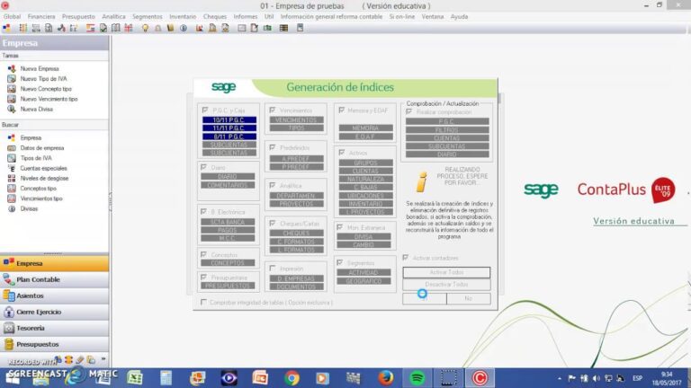The image size is (691, 388).
Task: Click the Desactivar Todos button
Action: [x=446, y=285]
